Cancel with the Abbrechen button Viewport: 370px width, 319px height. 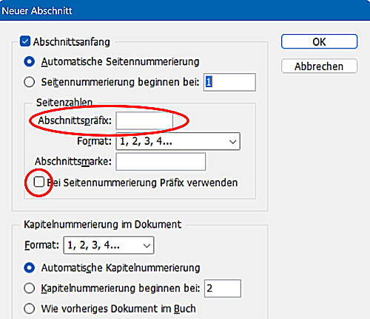click(319, 66)
